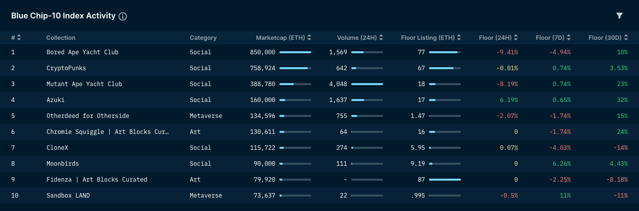639x211 pixels.
Task: Click floor listing .995 for Sandbox LAND
Action: point(418,196)
